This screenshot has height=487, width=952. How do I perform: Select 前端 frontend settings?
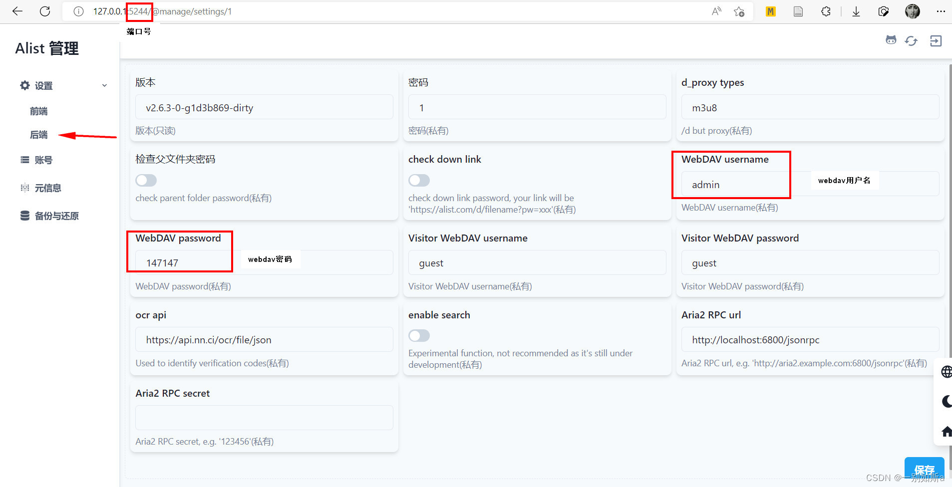39,111
